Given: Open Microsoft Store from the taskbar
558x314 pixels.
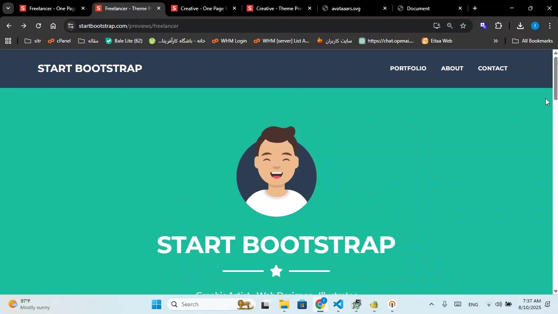Looking at the screenshot, I should click(302, 304).
